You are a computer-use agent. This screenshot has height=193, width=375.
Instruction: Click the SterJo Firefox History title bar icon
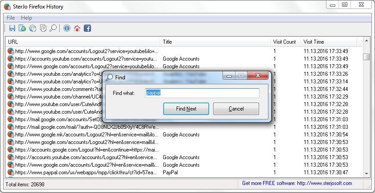click(7, 6)
